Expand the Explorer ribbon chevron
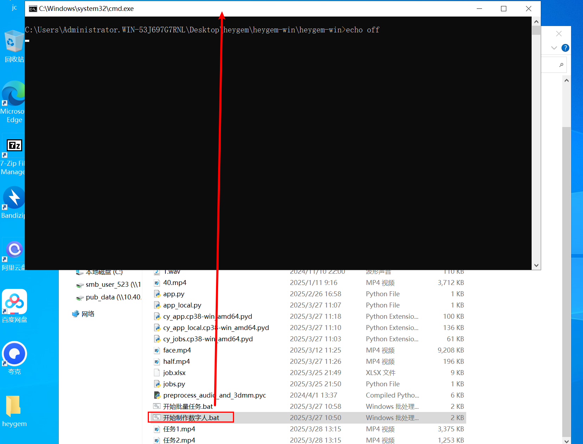Viewport: 583px width, 444px height. point(554,48)
